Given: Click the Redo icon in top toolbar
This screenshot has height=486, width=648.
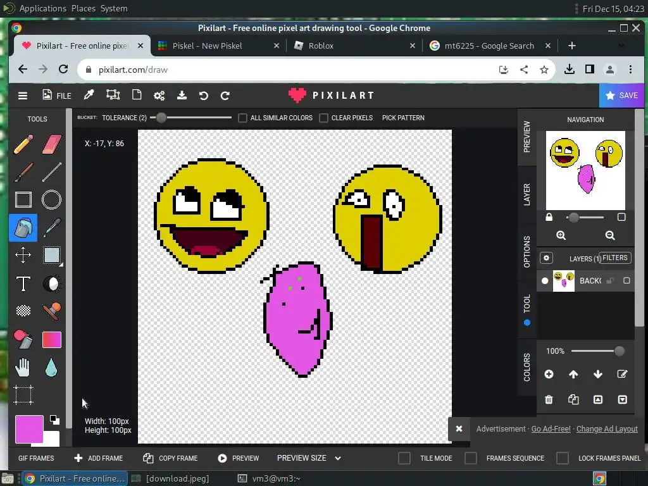Looking at the screenshot, I should [225, 96].
